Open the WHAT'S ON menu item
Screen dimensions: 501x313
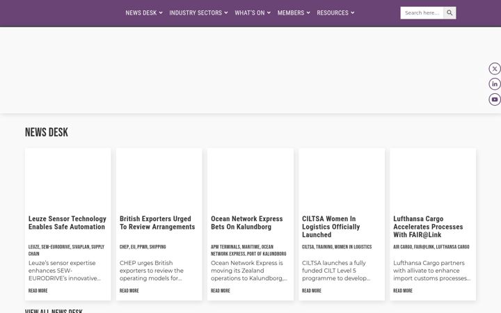(250, 13)
